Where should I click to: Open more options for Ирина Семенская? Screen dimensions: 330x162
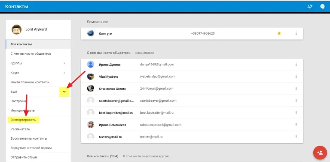[296, 124]
